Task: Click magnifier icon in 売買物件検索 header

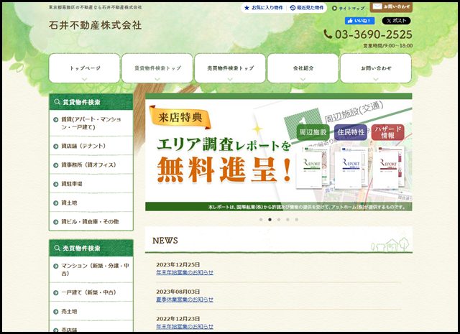Action: 57,248
